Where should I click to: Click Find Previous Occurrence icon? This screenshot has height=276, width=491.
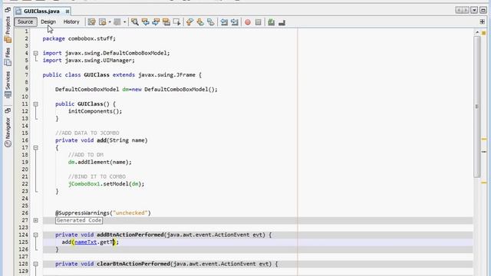(x=145, y=22)
